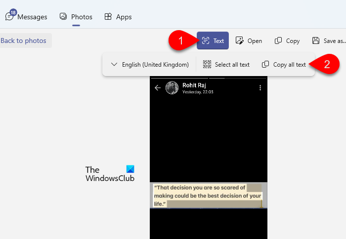
Task: Click the Apps grid icon
Action: click(x=108, y=16)
